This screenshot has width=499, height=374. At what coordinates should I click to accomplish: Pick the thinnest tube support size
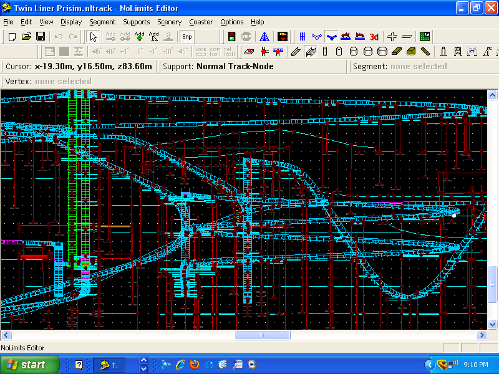(324, 52)
